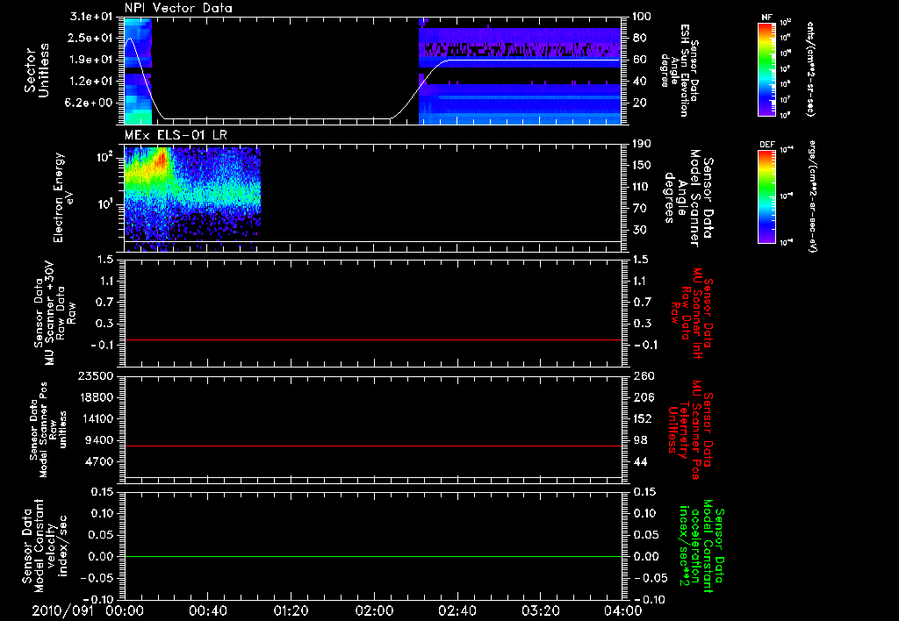Click the red "MU Scanner Pos Telemetry" label
899x621 pixels.
(690, 431)
